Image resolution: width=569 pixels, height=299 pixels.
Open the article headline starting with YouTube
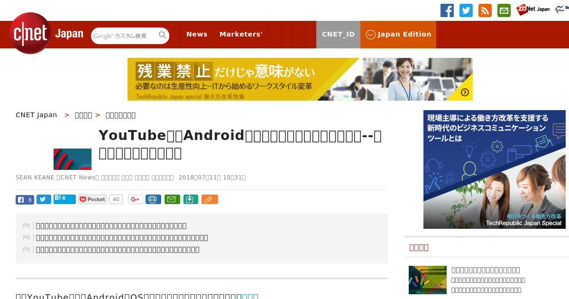click(x=240, y=144)
